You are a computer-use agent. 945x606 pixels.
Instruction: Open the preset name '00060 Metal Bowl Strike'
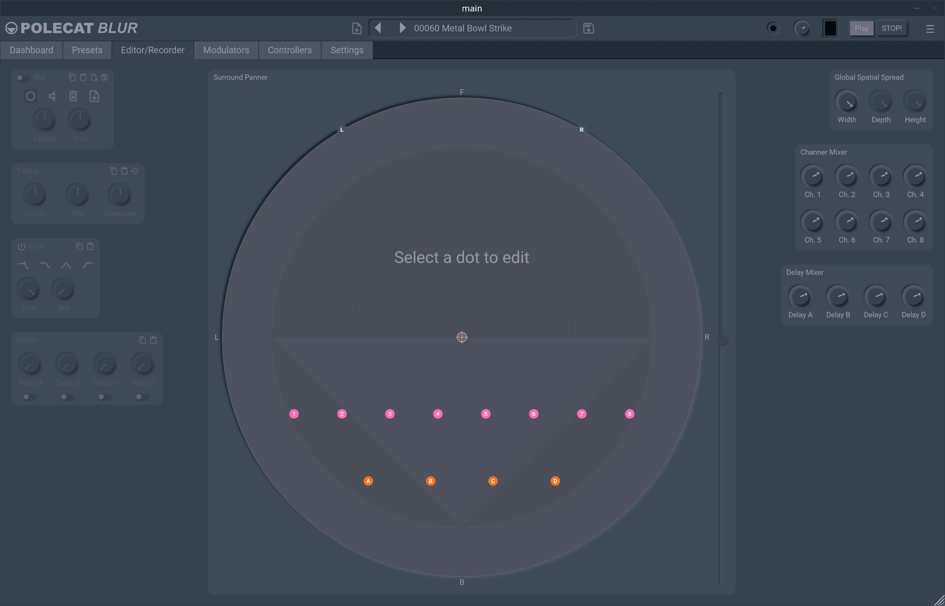pyautogui.click(x=463, y=28)
